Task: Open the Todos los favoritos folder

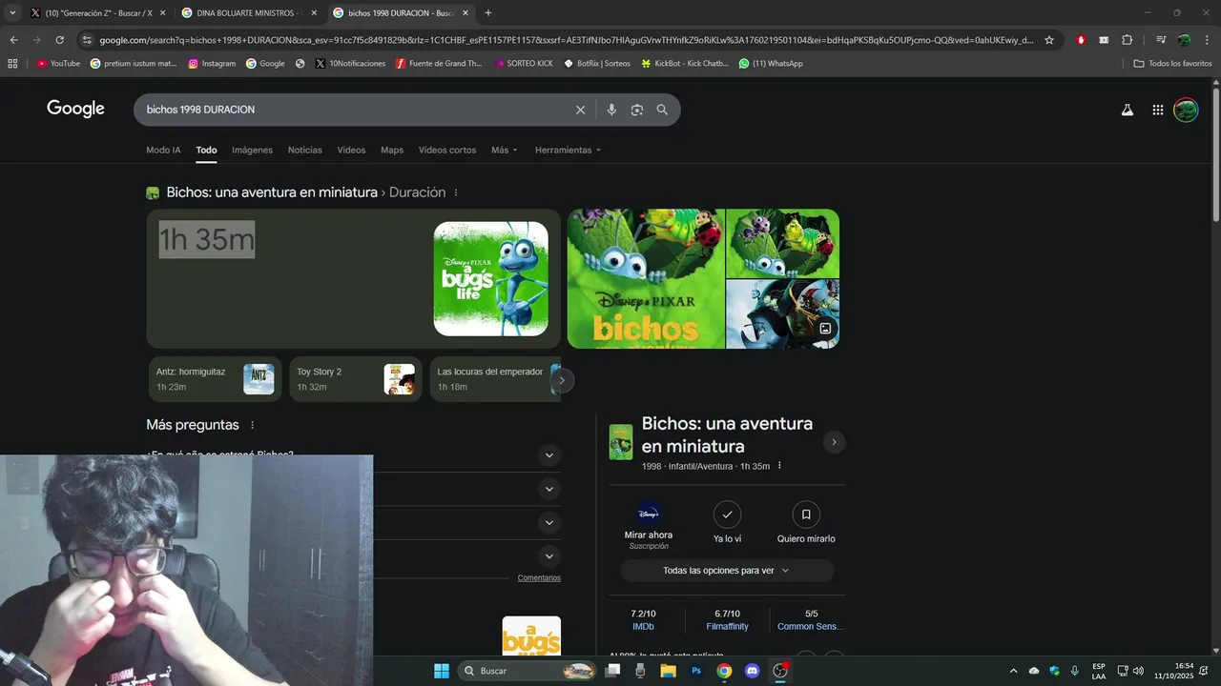Action: [x=1172, y=63]
